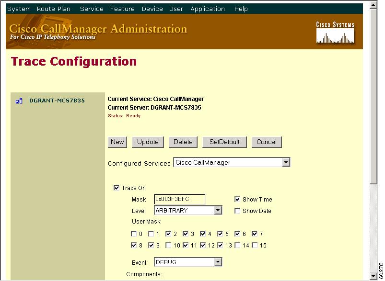This screenshot has width=385, height=281.
Task: Click the Cisco Systems logo
Action: click(335, 33)
